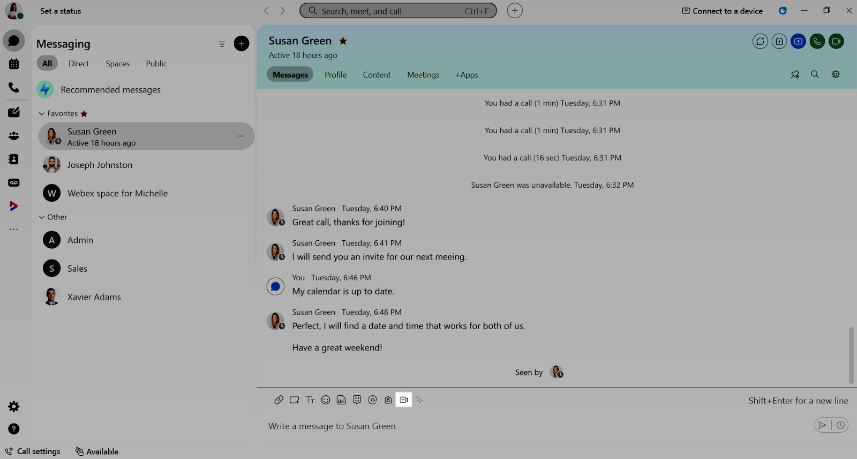
Task: Click Connect to a device
Action: coord(722,11)
